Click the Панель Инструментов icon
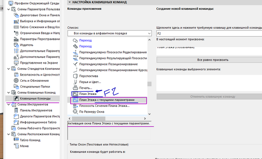The height and width of the screenshot is (159, 262). [16, 110]
